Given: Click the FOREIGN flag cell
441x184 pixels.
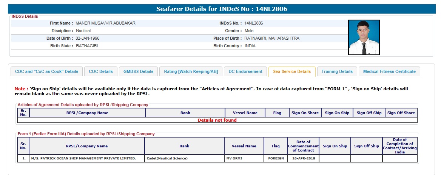Looking at the screenshot, I should (x=276, y=158).
